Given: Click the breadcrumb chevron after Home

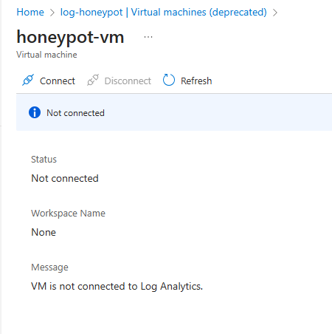Looking at the screenshot, I should [x=52, y=13].
